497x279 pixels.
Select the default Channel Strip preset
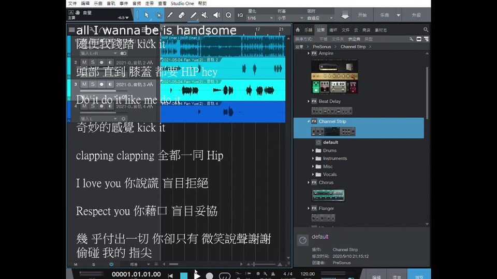(x=331, y=143)
